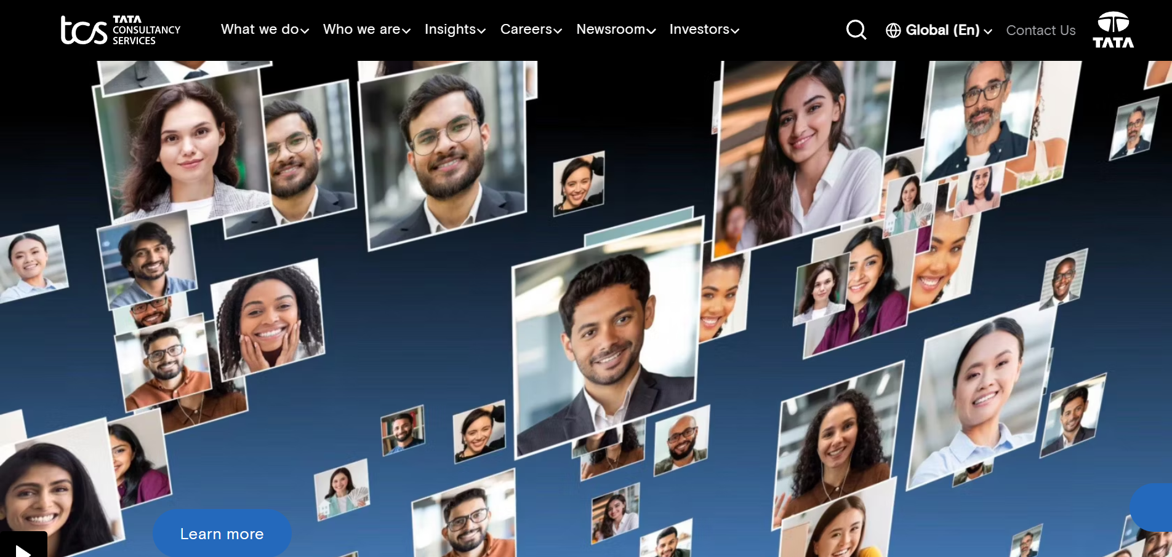Click the Tata group logo
The height and width of the screenshot is (557, 1172).
[x=1113, y=30]
